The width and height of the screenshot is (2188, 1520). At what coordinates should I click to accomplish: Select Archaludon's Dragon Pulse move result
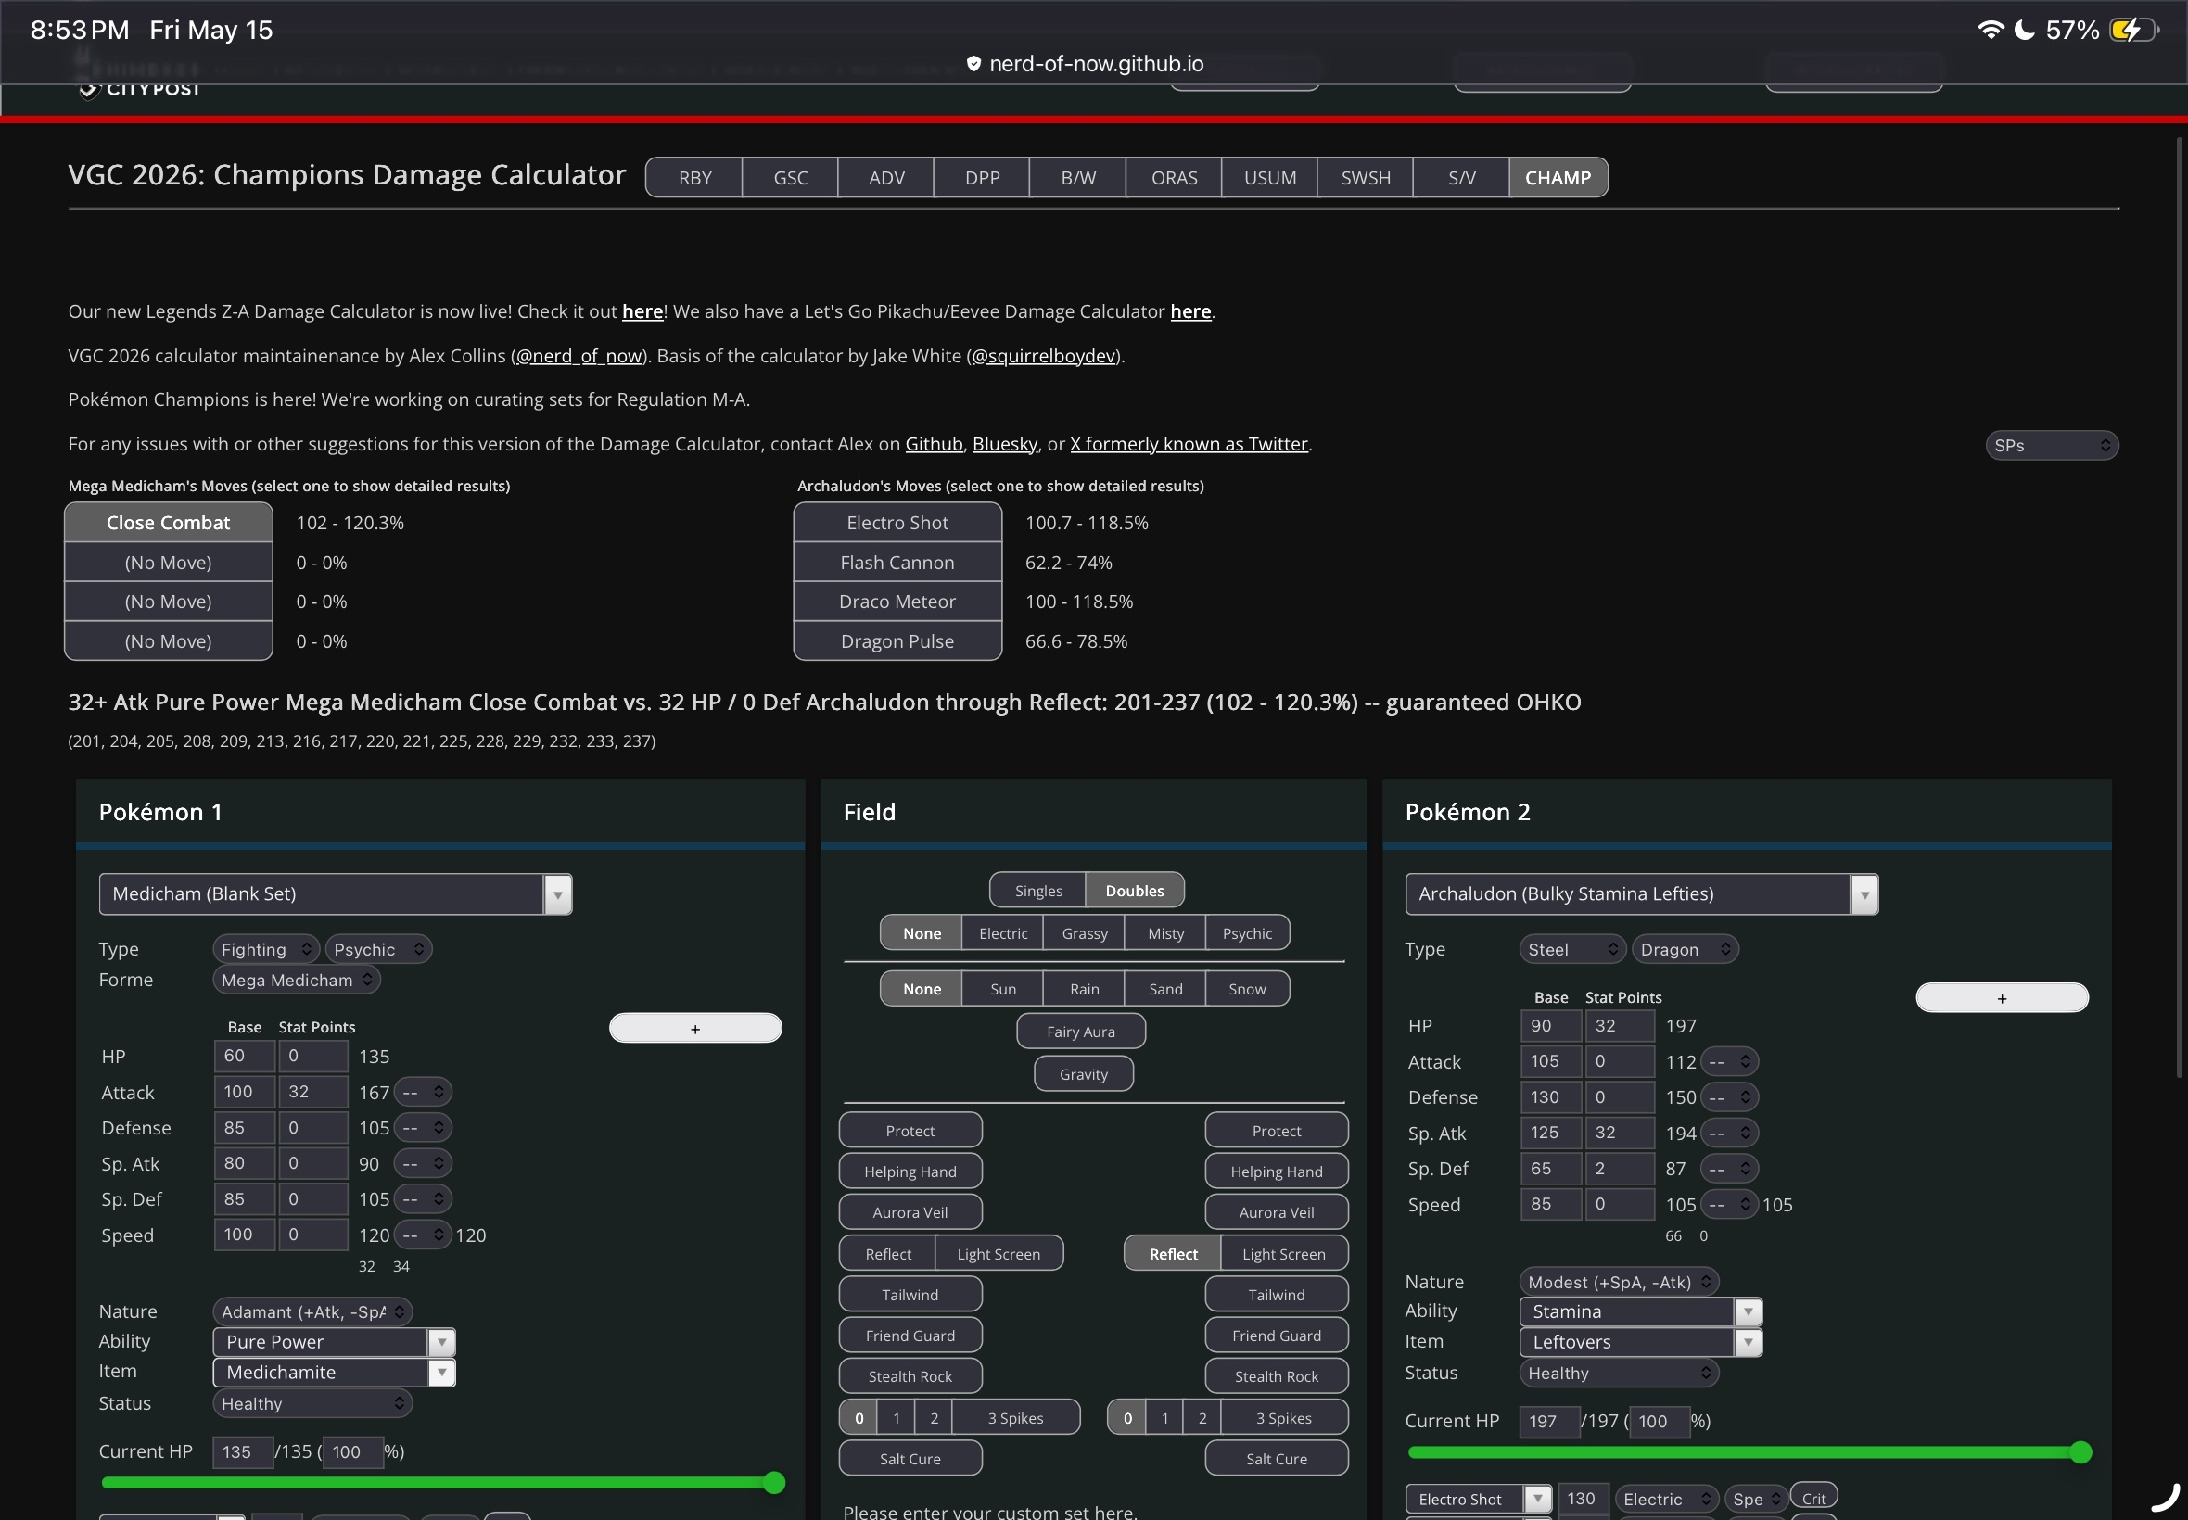[897, 641]
